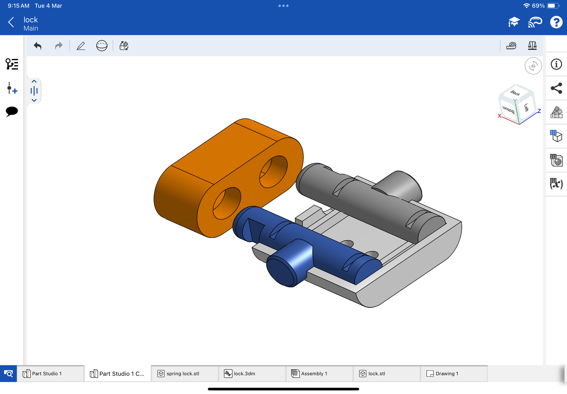567x394 pixels.
Task: Open the variable table icon
Action: pyautogui.click(x=556, y=184)
